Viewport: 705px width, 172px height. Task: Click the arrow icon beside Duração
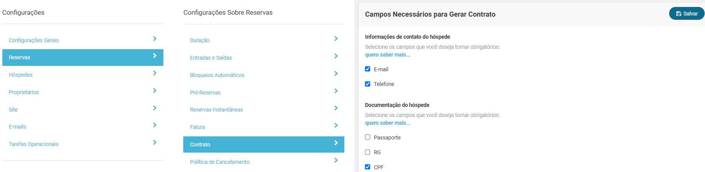point(336,39)
